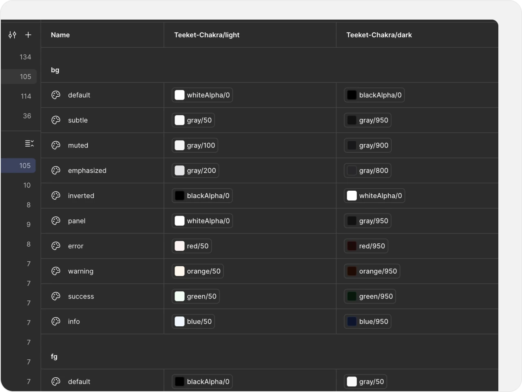Select the variable name warning

(81, 271)
